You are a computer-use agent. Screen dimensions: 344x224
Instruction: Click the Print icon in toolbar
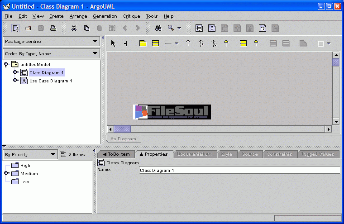coord(53,28)
